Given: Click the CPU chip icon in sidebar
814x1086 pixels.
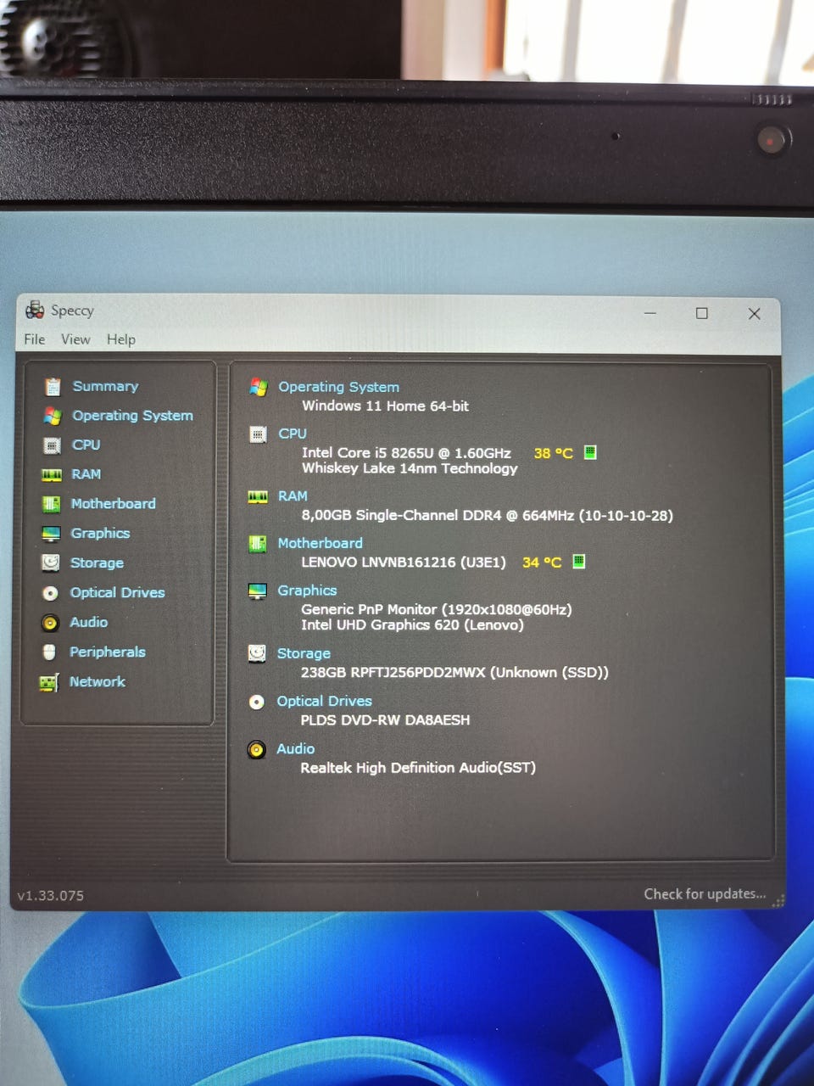Looking at the screenshot, I should point(52,445).
